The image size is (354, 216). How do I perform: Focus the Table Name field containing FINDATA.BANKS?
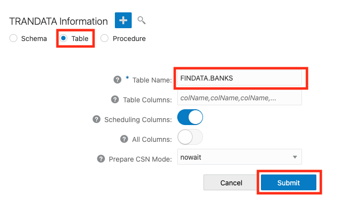pyautogui.click(x=240, y=78)
